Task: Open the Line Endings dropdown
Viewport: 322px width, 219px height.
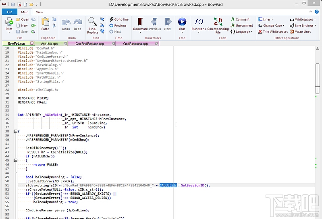Action: pos(303,25)
